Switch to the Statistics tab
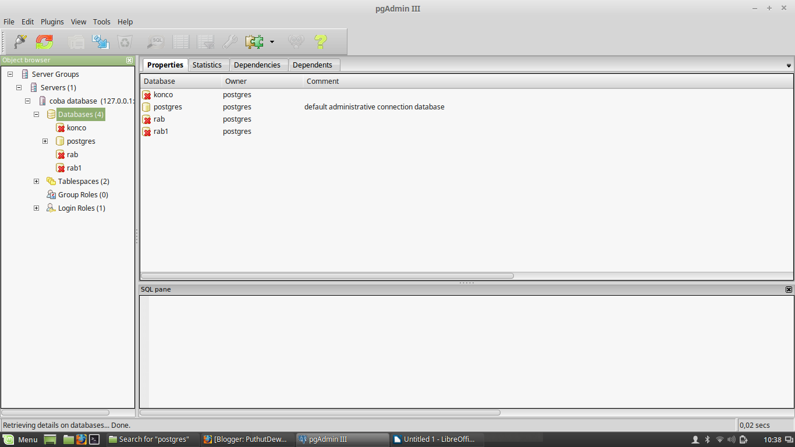Image resolution: width=795 pixels, height=447 pixels. coord(207,65)
